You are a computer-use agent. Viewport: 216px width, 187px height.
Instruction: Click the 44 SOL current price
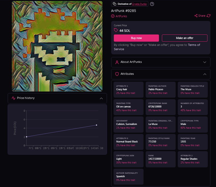coord(125,31)
